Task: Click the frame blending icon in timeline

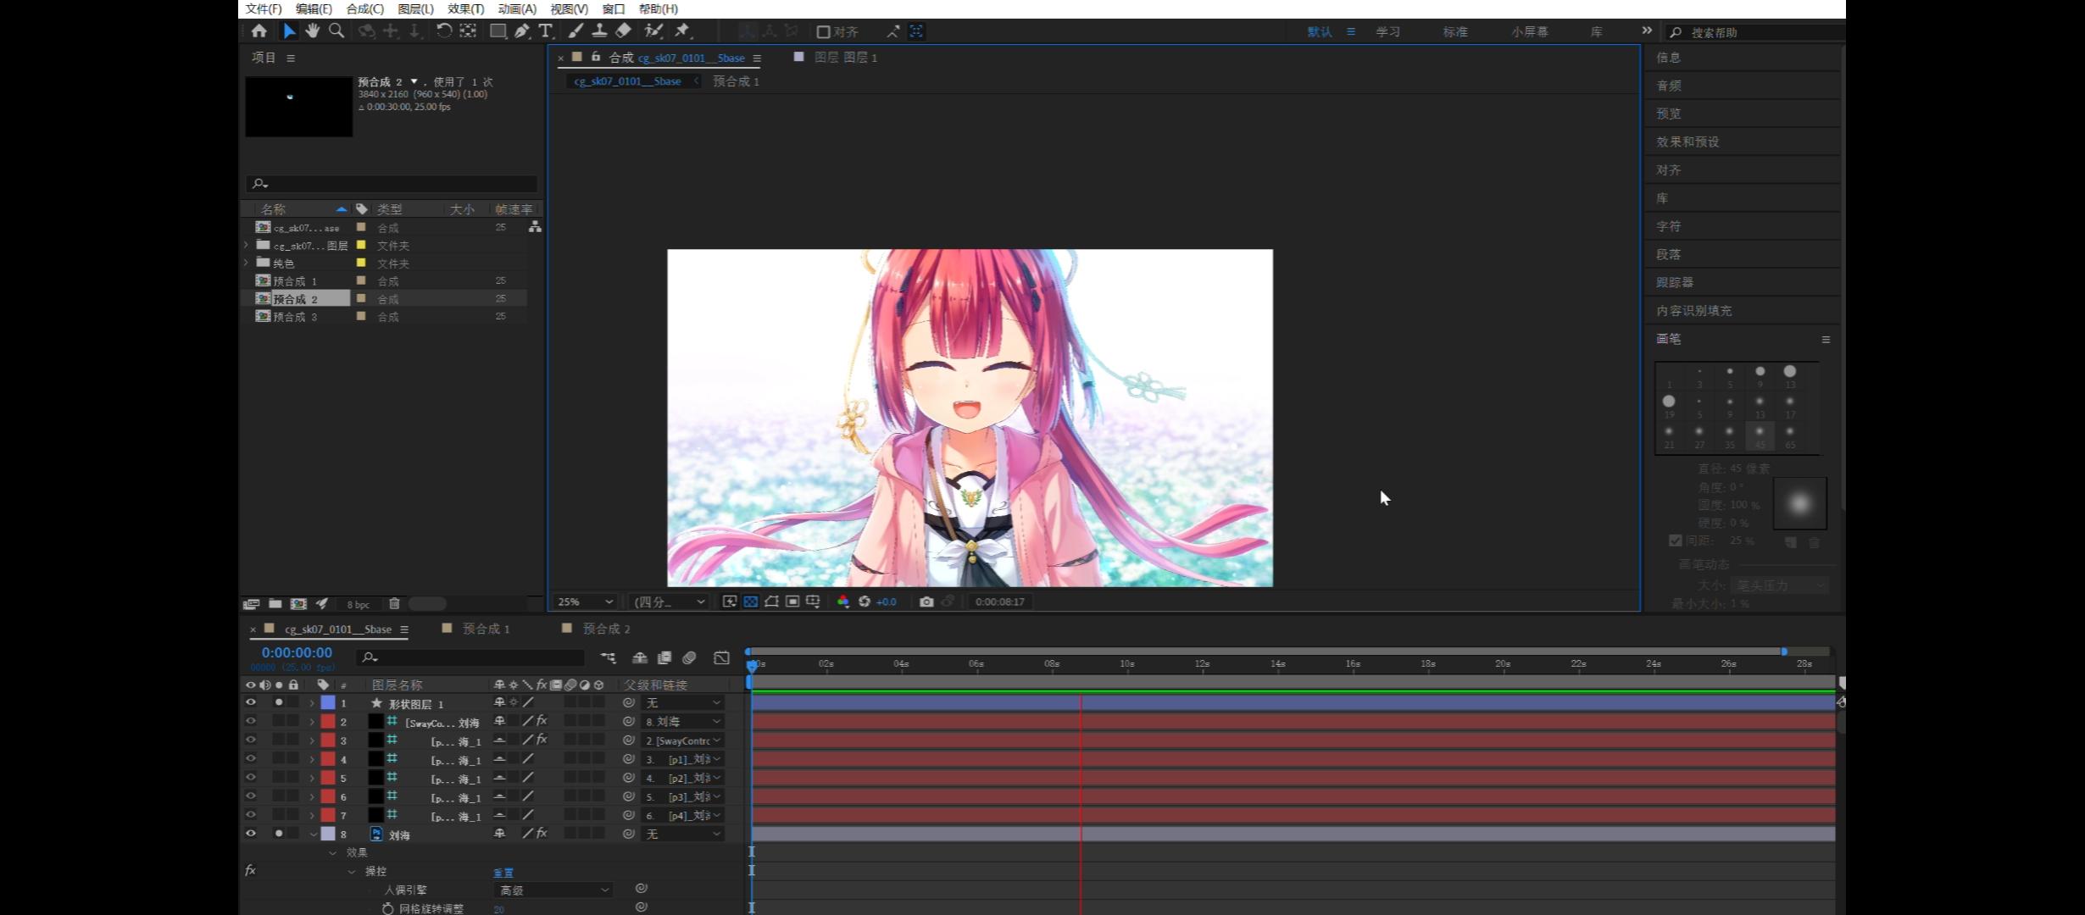Action: point(664,657)
